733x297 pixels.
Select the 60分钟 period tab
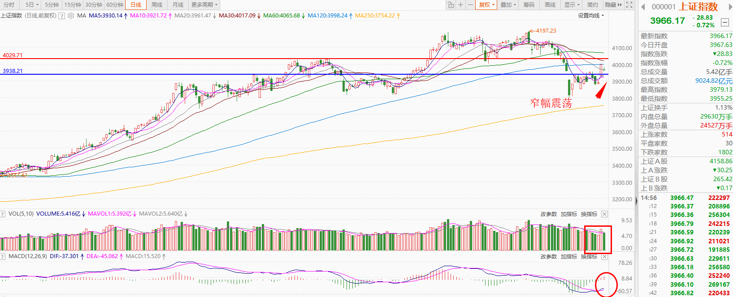point(115,5)
